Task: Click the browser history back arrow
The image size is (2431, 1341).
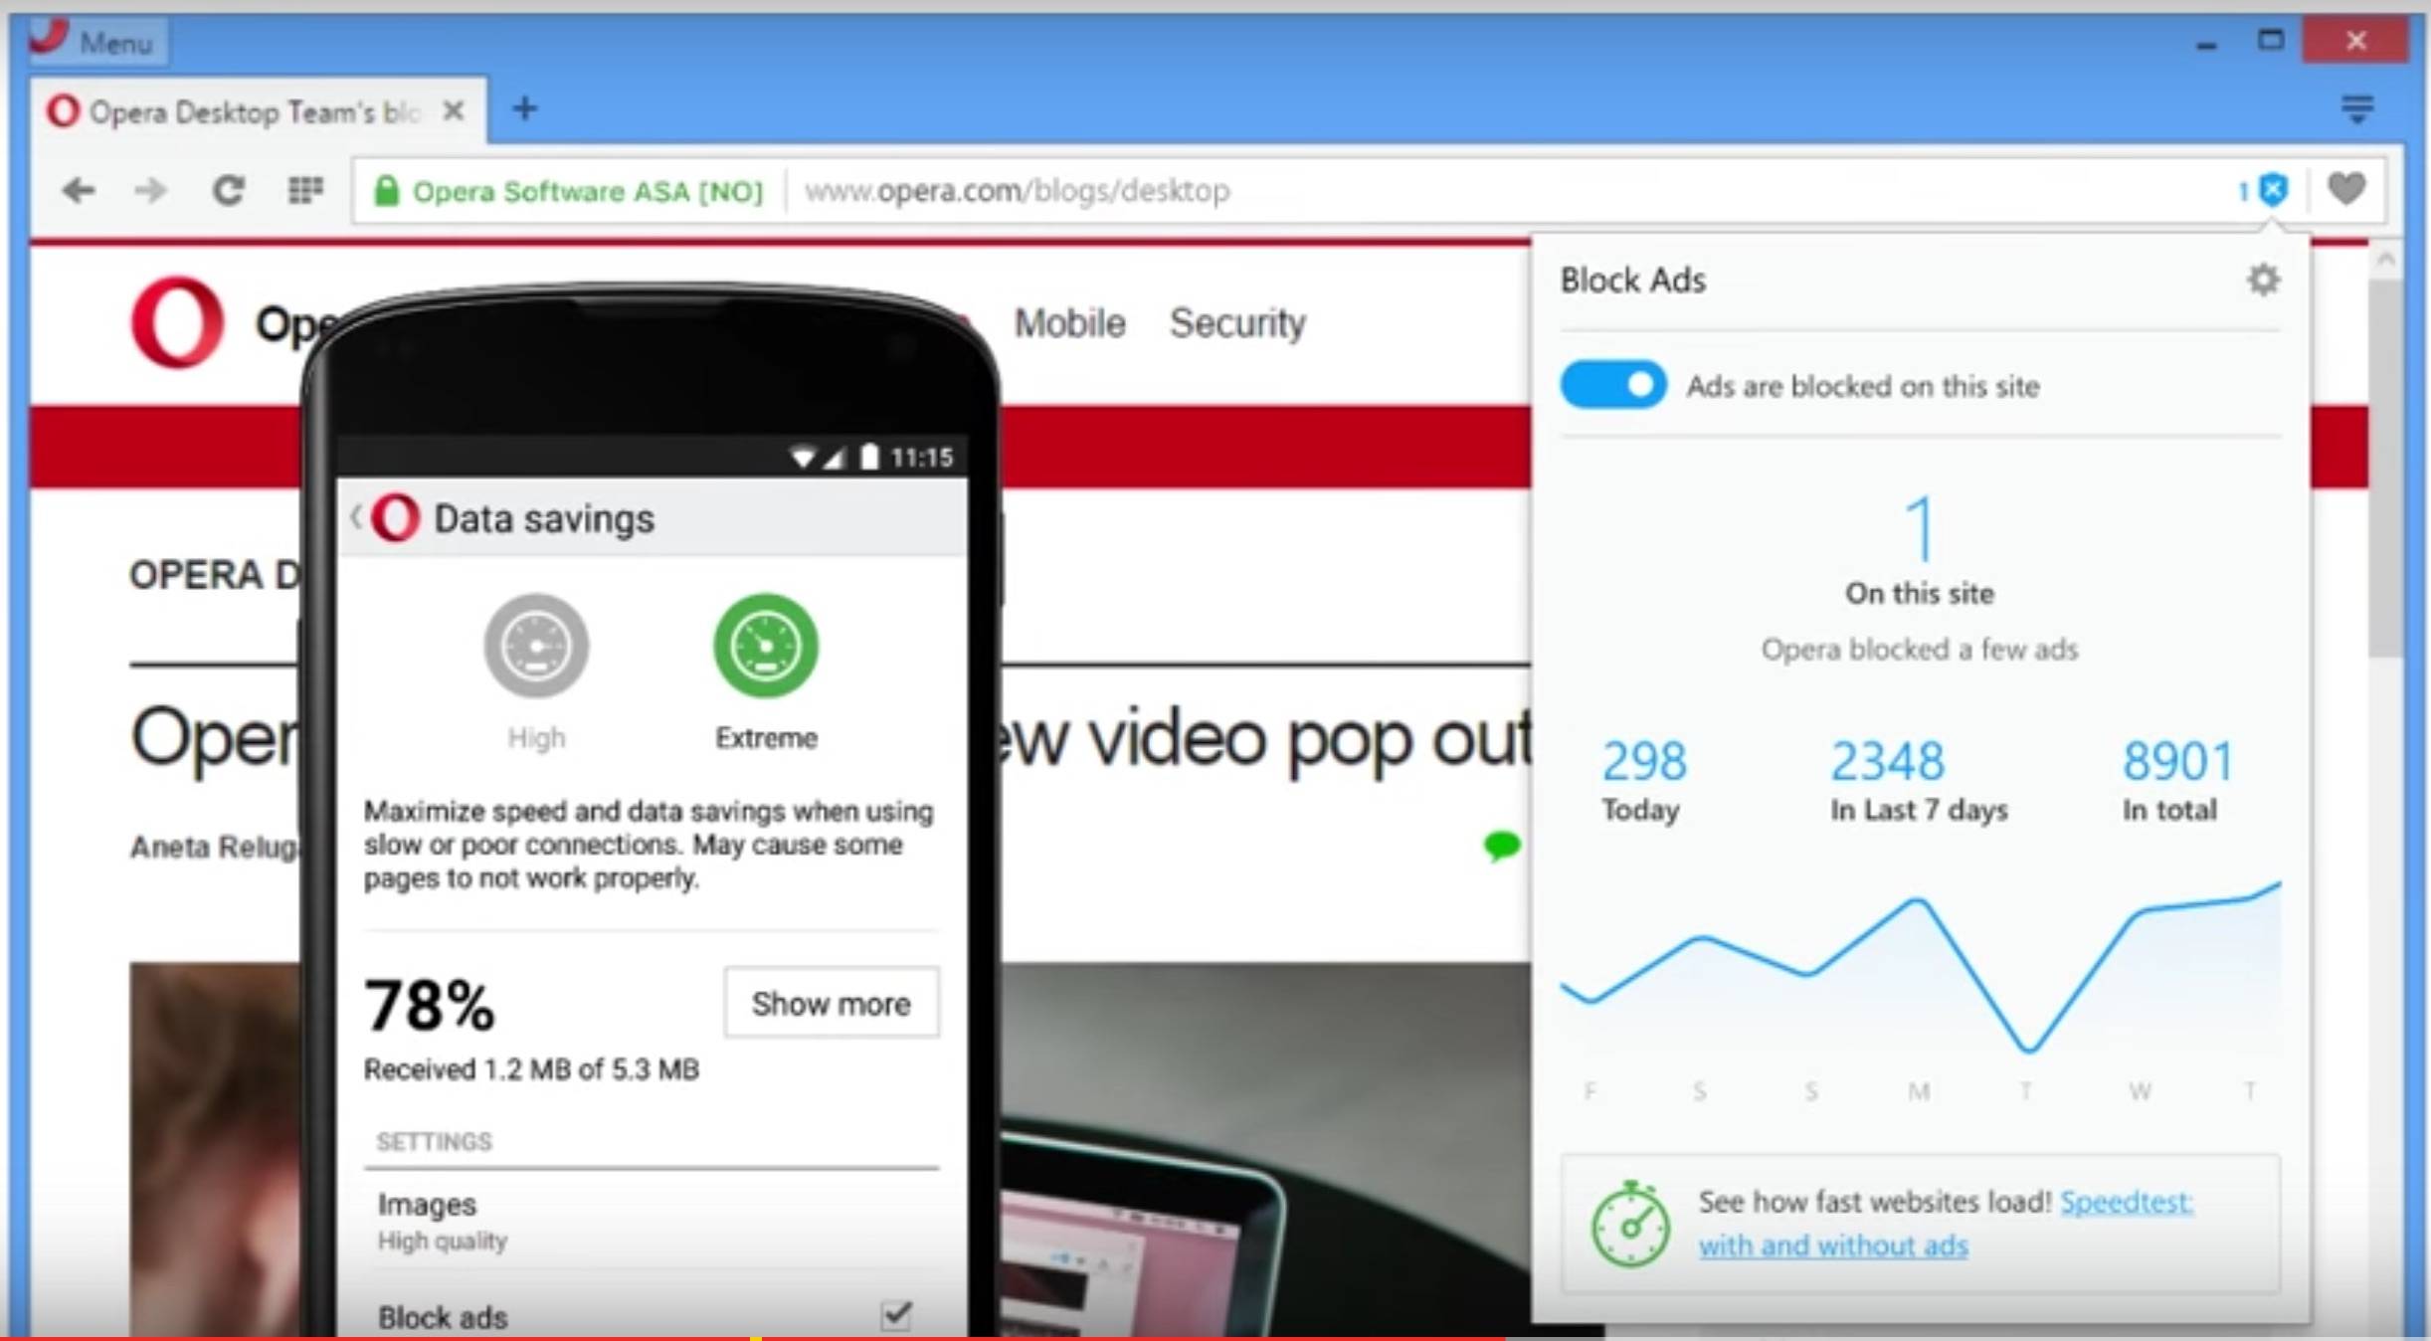Action: click(x=78, y=188)
